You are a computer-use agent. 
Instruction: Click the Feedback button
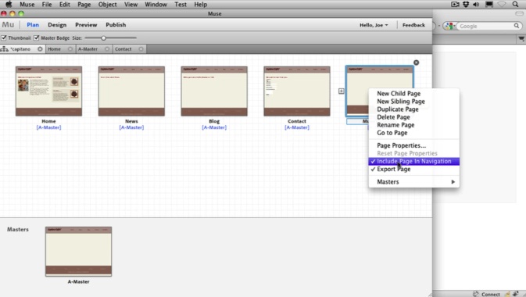pos(413,25)
